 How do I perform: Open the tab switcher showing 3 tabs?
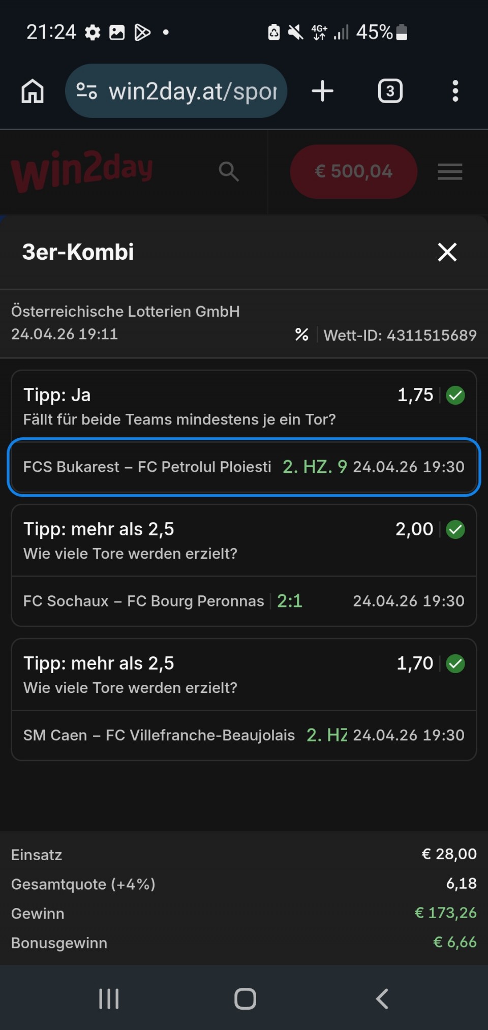(x=390, y=92)
